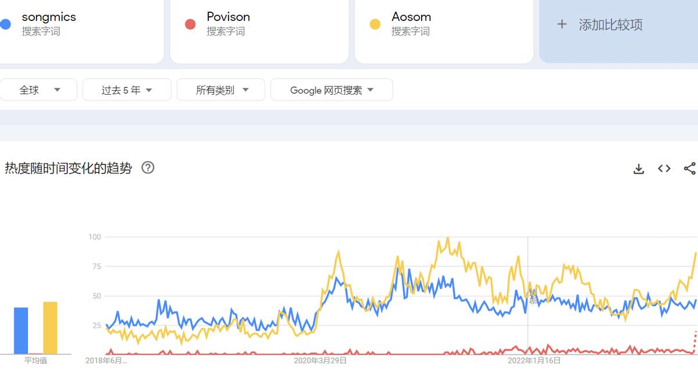Click the red Povison color dot
Image resolution: width=698 pixels, height=376 pixels.
190,24
